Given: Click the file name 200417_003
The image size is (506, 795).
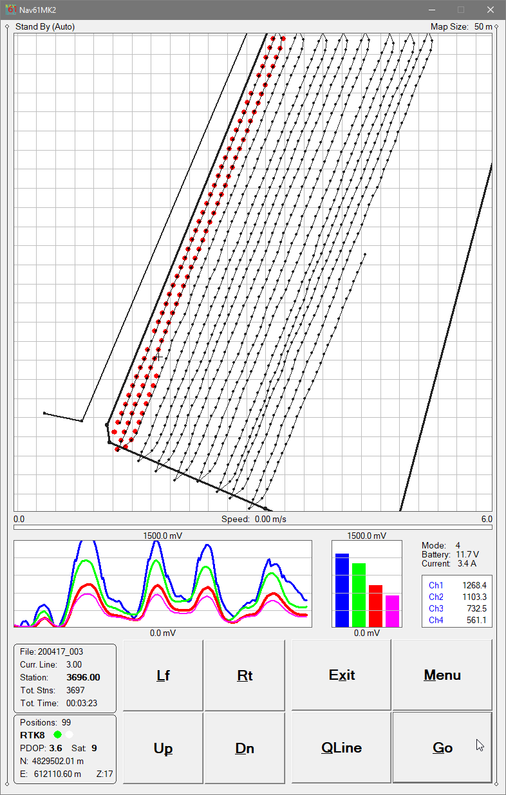Looking at the screenshot, I should click(61, 651).
